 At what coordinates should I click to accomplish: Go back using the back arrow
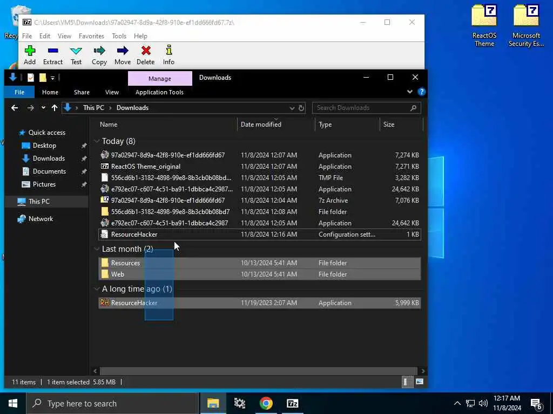tap(15, 108)
